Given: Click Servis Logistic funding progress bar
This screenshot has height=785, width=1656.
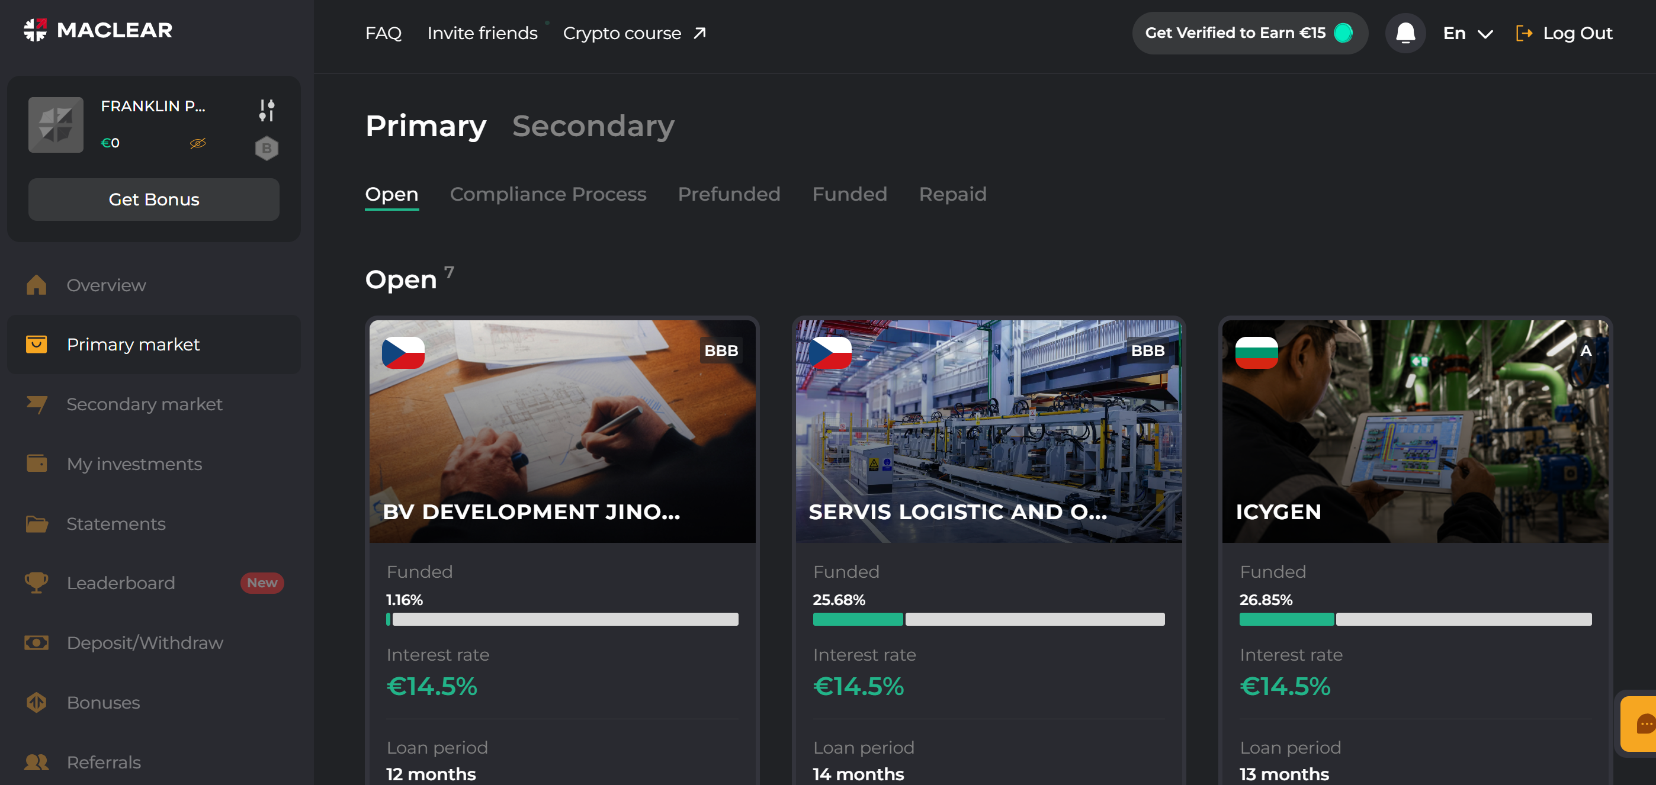Looking at the screenshot, I should click(x=989, y=619).
